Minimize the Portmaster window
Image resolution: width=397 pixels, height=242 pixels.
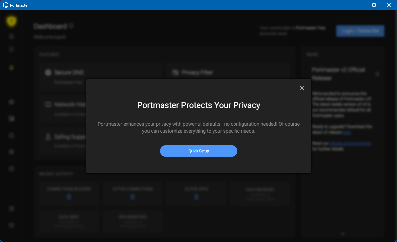click(359, 5)
